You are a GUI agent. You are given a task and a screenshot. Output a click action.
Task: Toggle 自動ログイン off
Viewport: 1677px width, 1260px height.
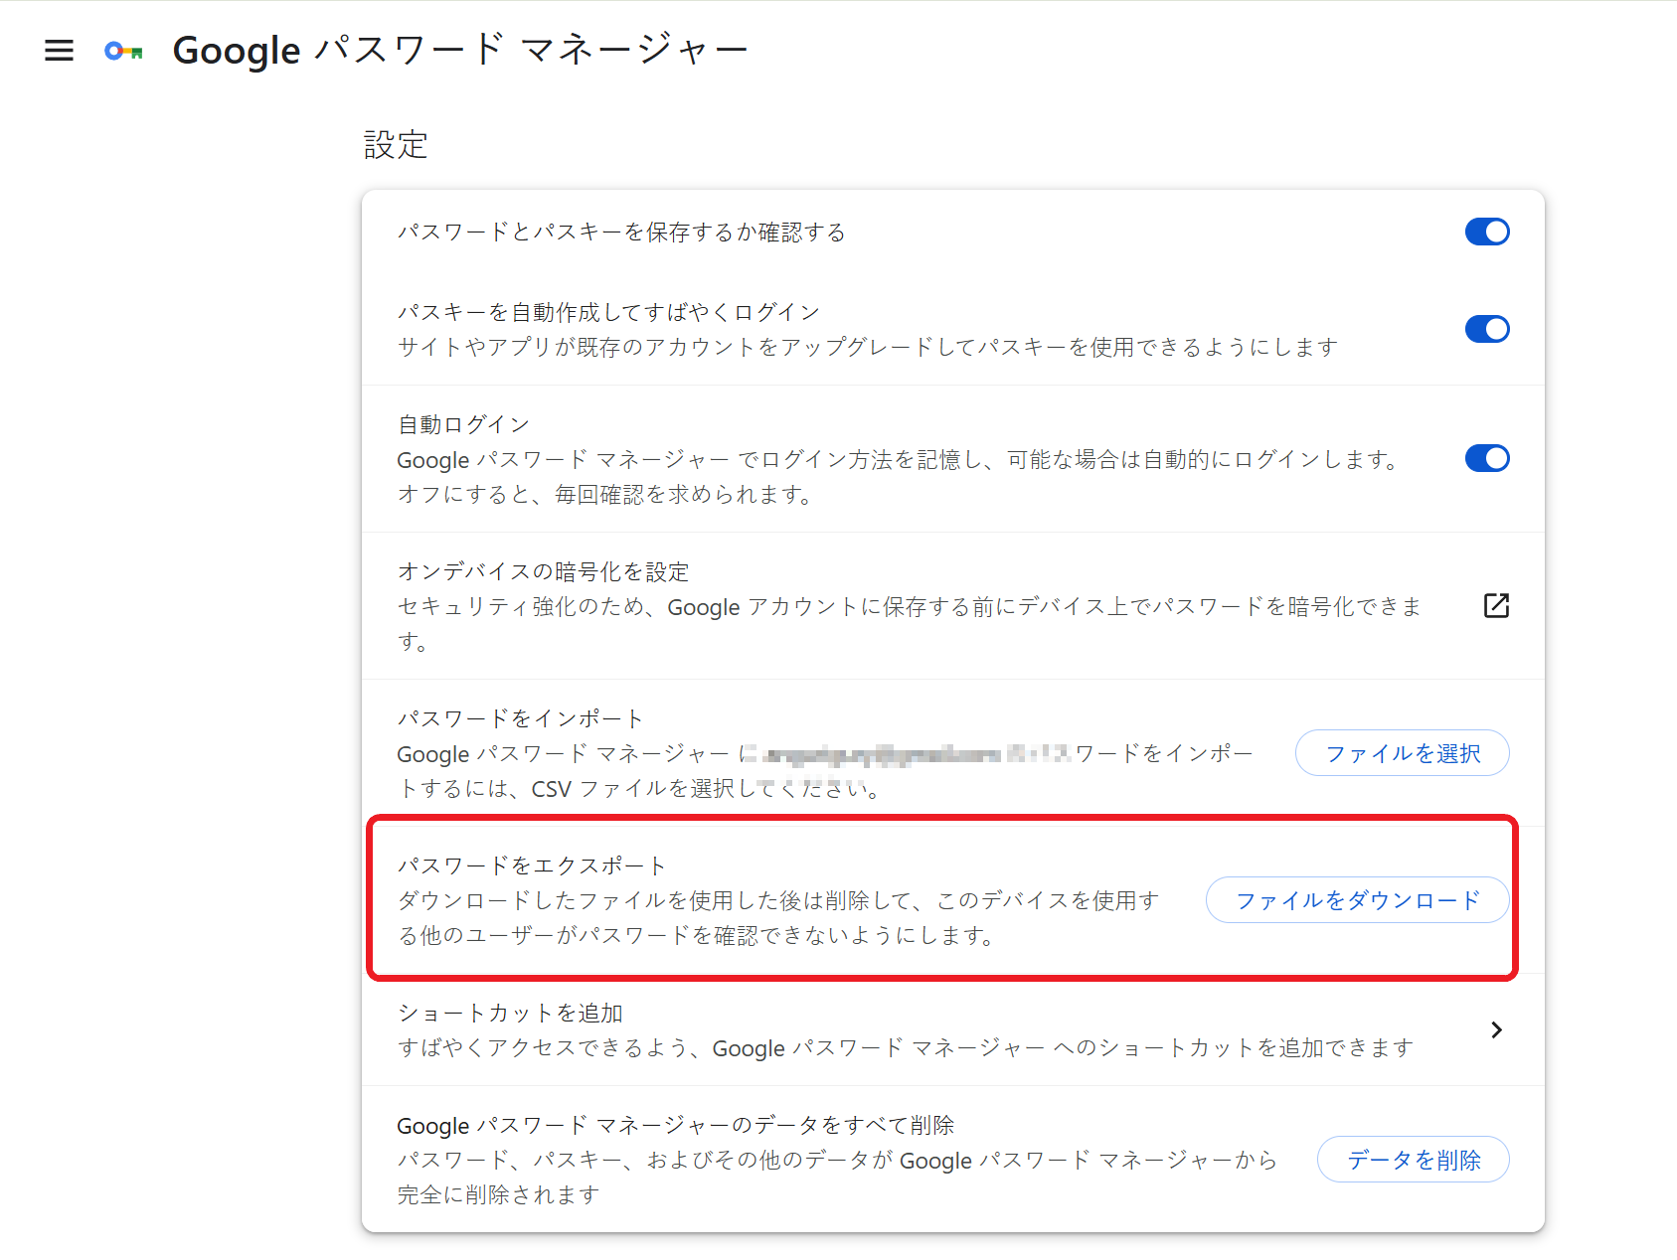point(1486,458)
